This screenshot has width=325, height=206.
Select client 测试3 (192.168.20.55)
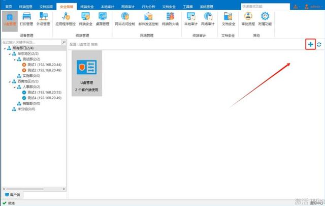click(44, 92)
